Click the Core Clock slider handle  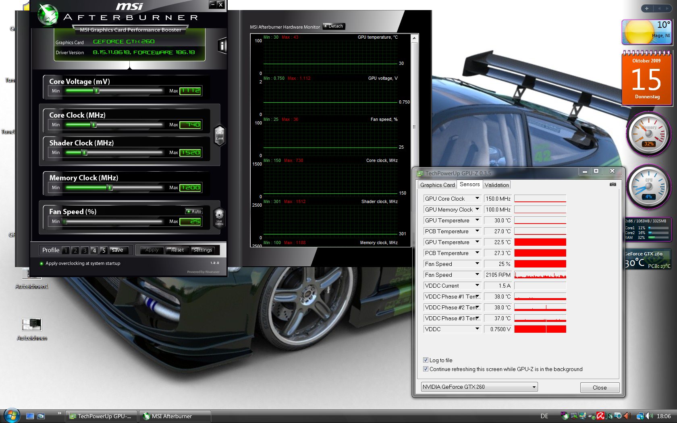(x=94, y=124)
